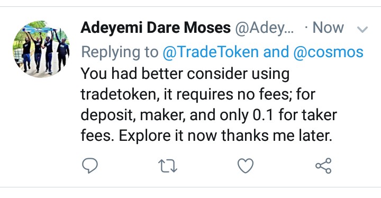Visit the @cosmos mention link
381x198 pixels.
(328, 52)
